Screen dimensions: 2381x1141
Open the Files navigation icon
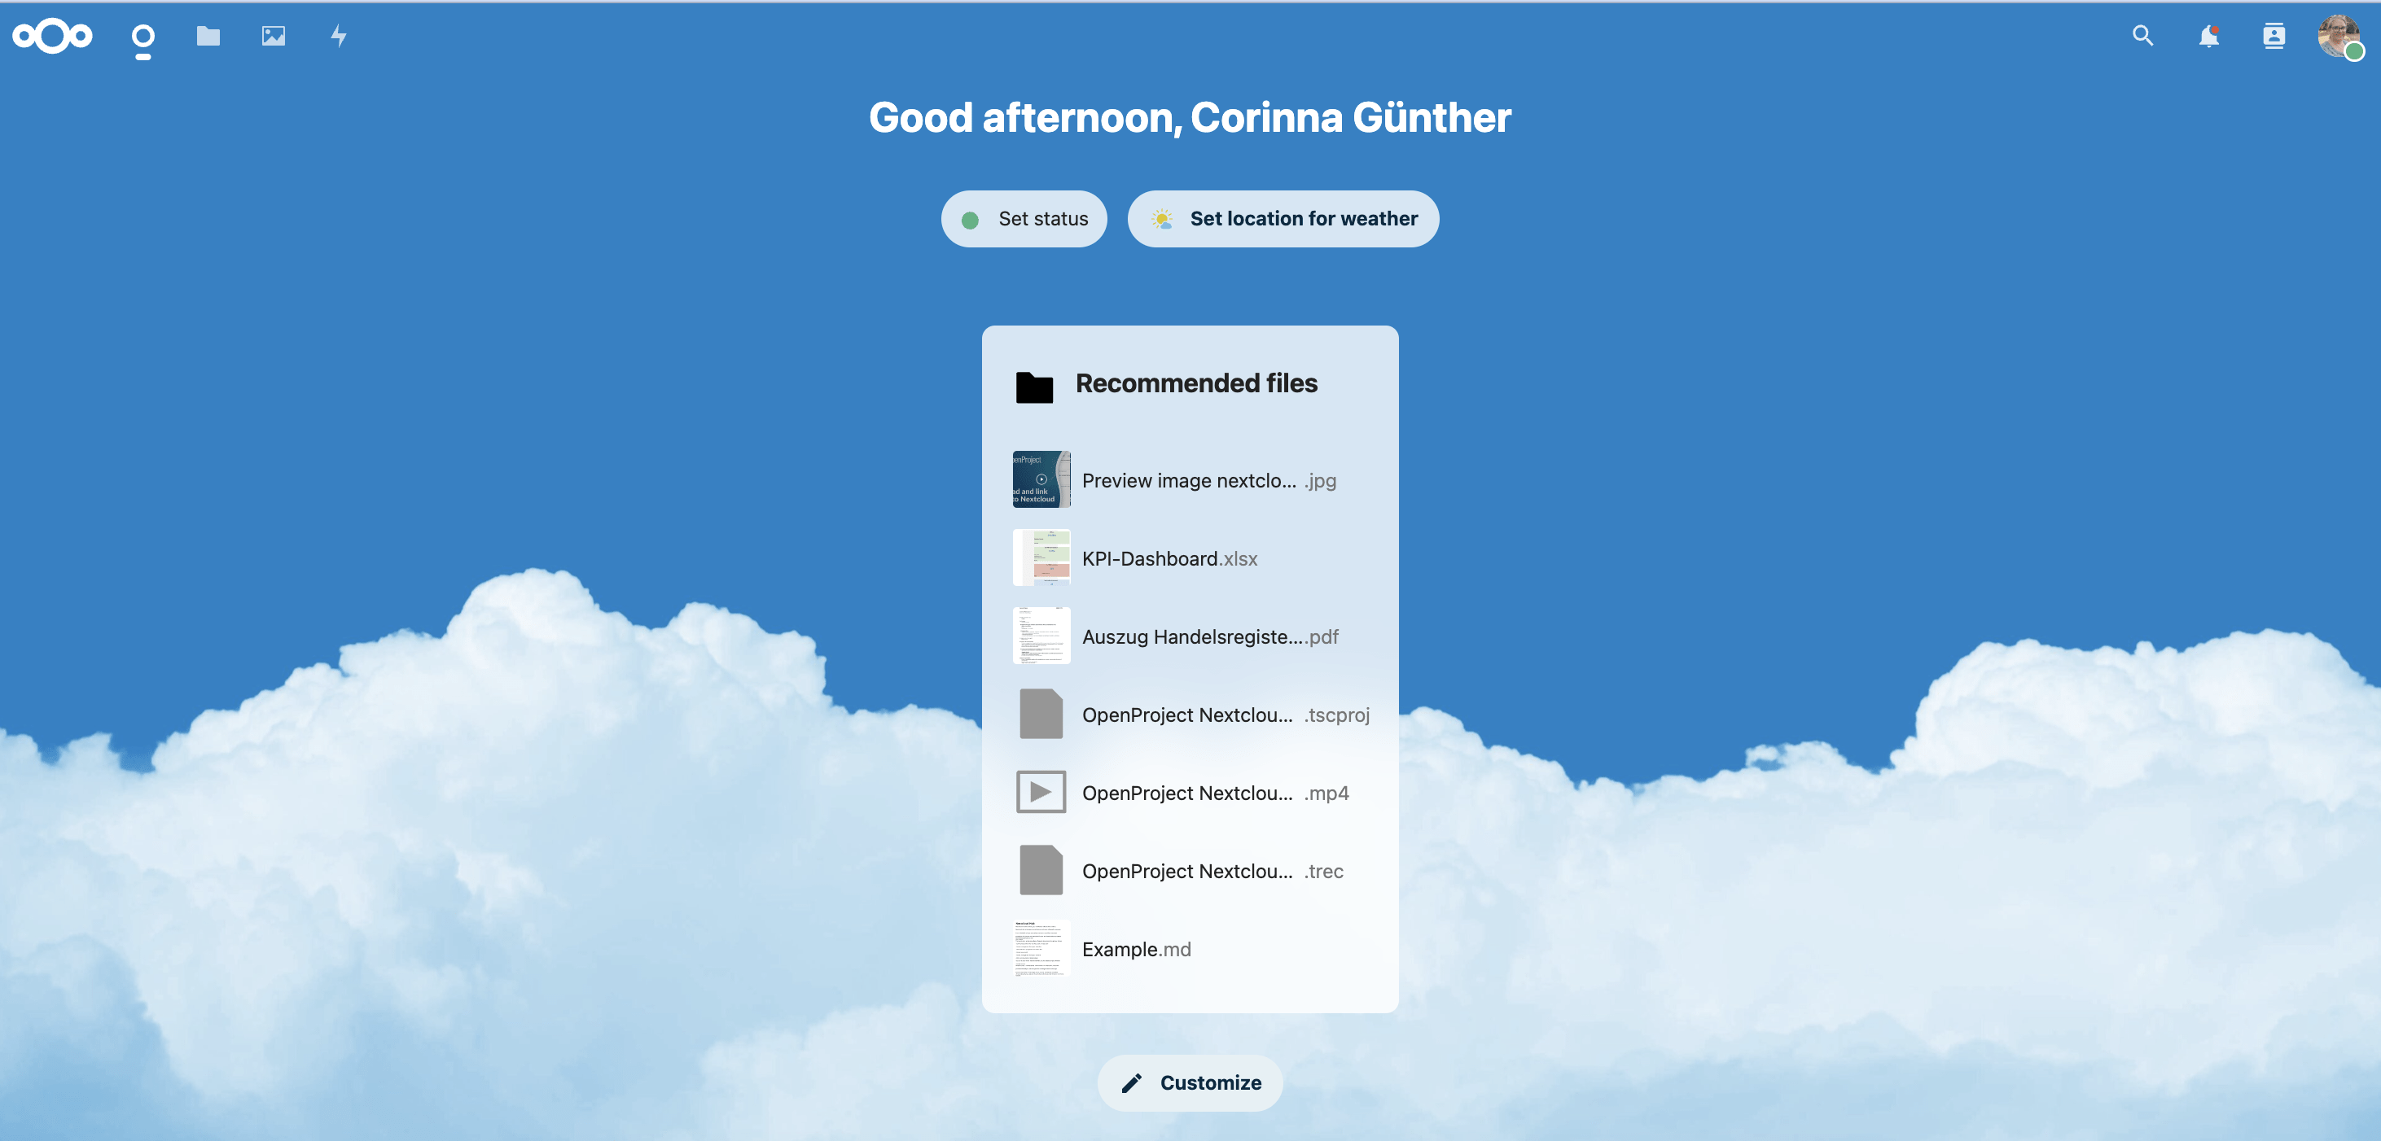click(208, 33)
